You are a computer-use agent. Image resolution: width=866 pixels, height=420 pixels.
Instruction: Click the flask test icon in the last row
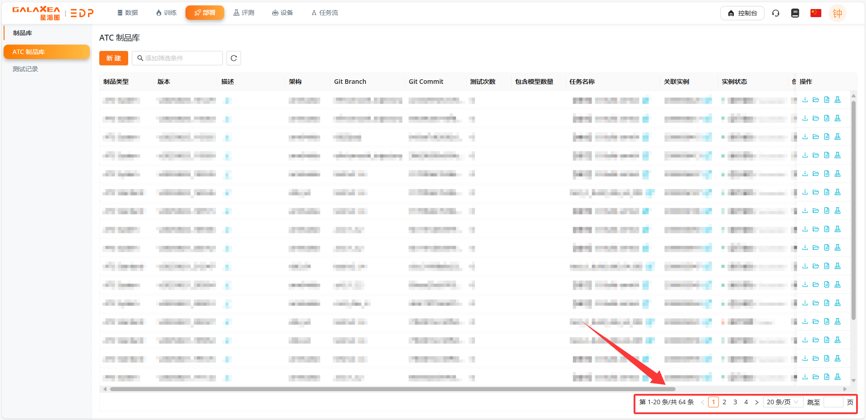coord(837,377)
